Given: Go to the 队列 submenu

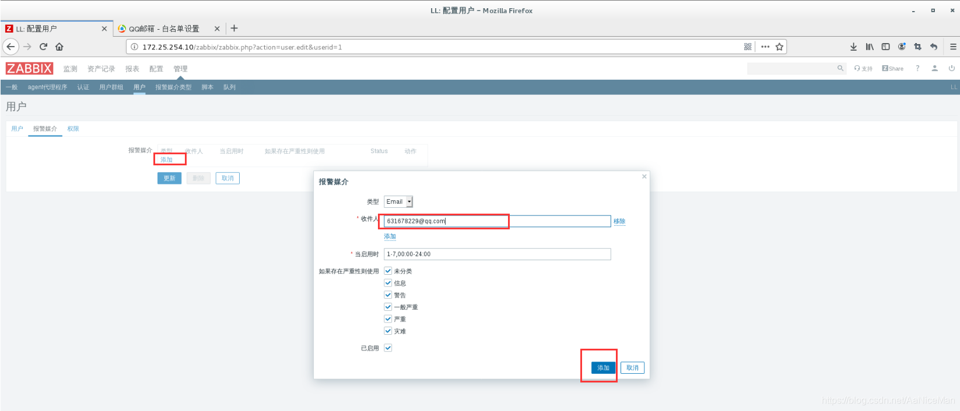Looking at the screenshot, I should tap(230, 87).
